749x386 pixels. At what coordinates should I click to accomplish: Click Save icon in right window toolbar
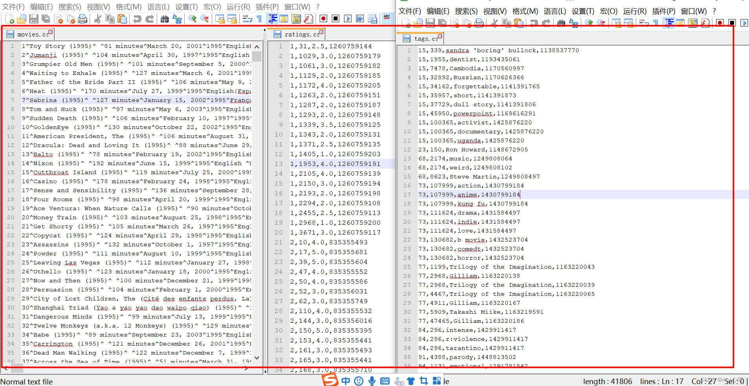[x=430, y=23]
